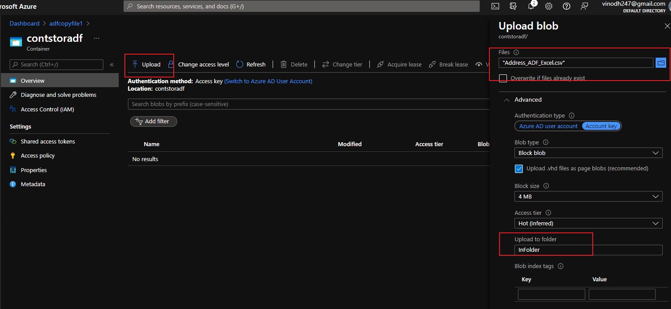Sort blobs by the Name column
Screen dimensions: 671x309
click(x=151, y=144)
